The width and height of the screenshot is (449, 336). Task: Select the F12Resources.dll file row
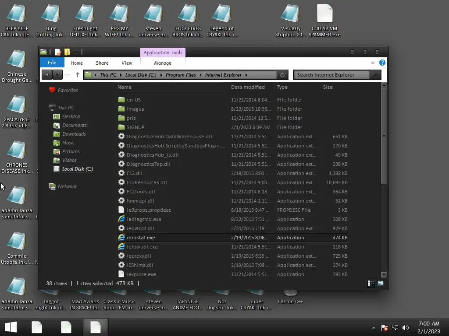click(x=233, y=182)
